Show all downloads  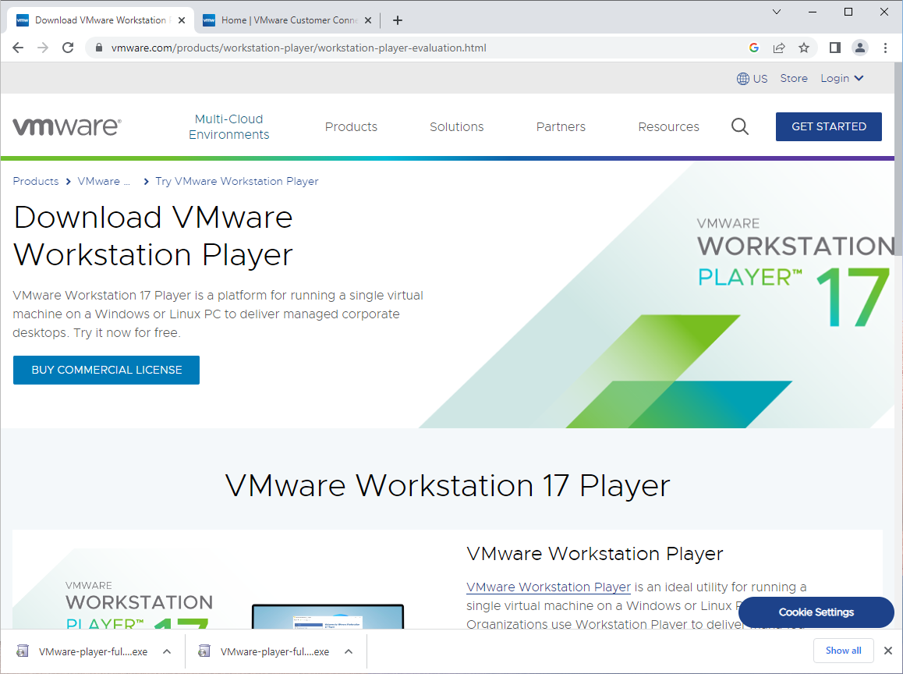tap(844, 650)
